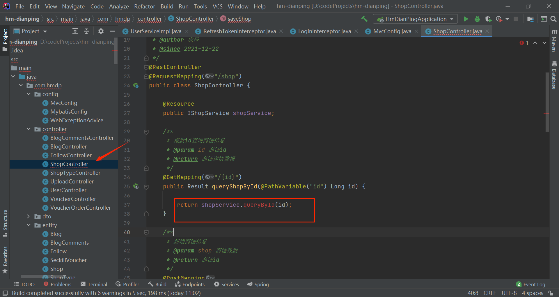
Task: Click the Project panel vertical scrollbar
Action: (x=116, y=51)
